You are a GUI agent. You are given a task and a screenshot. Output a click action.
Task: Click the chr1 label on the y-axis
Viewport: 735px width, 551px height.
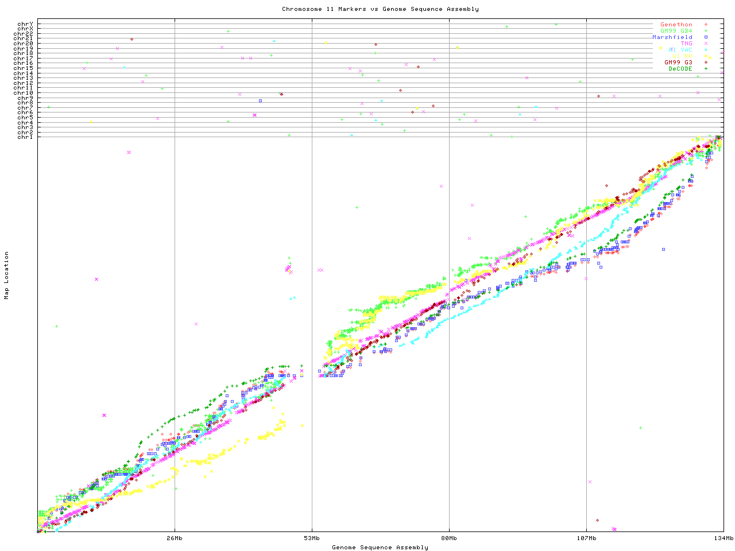click(x=25, y=137)
